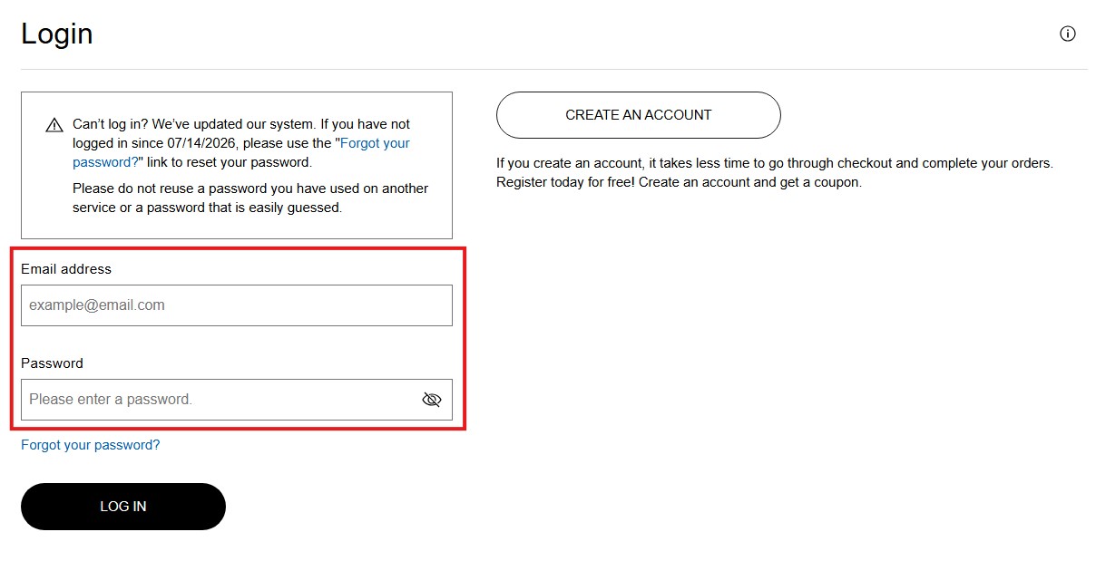This screenshot has height=561, width=1096.
Task: Open "Forgot your password?" link inside notice box
Action: pos(241,153)
